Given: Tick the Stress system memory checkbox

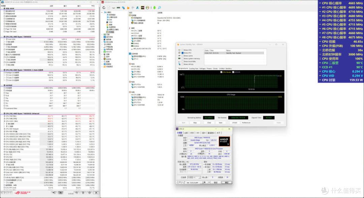Looking at the screenshot, I should (183, 59).
